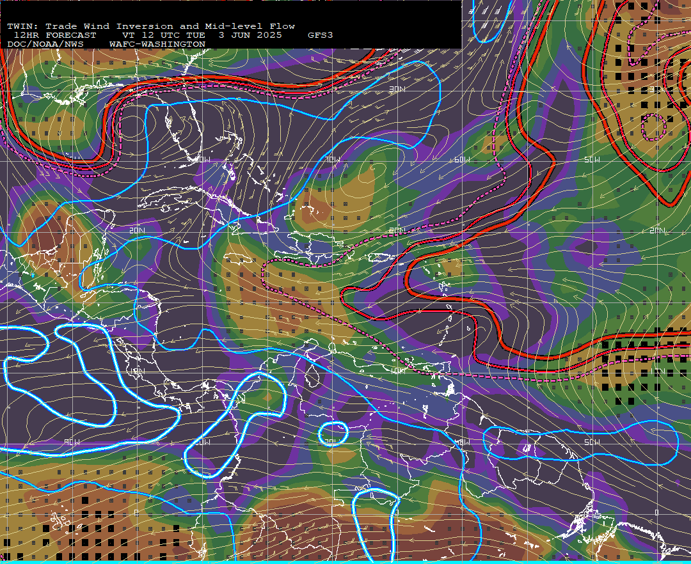This screenshot has width=691, height=564.
Task: Select the "GFS3" model label
Action: click(321, 35)
